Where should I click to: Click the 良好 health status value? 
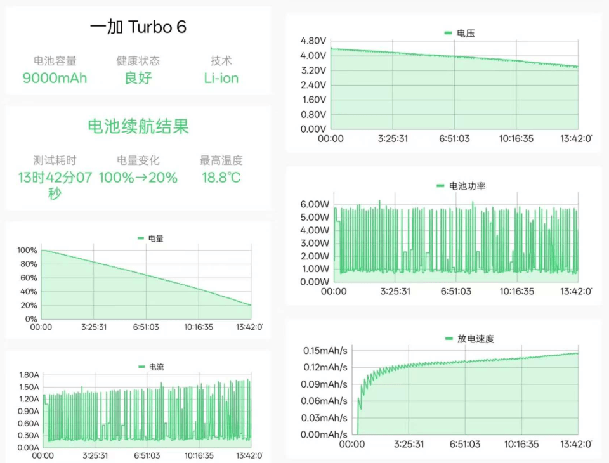[x=138, y=79]
